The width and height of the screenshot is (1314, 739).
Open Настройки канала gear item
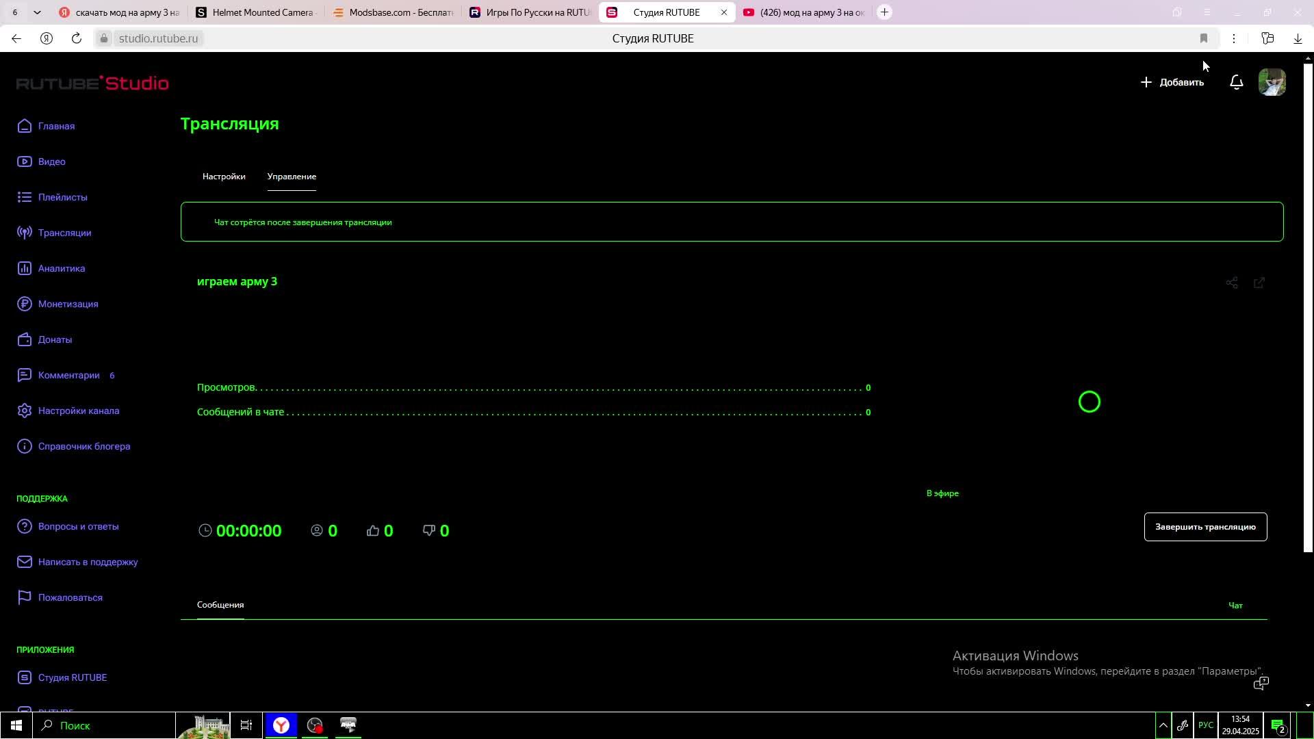(x=78, y=411)
